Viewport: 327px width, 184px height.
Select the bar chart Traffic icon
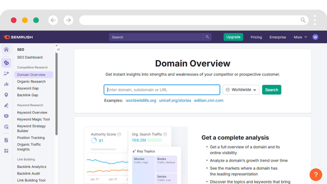[x=6, y=84]
